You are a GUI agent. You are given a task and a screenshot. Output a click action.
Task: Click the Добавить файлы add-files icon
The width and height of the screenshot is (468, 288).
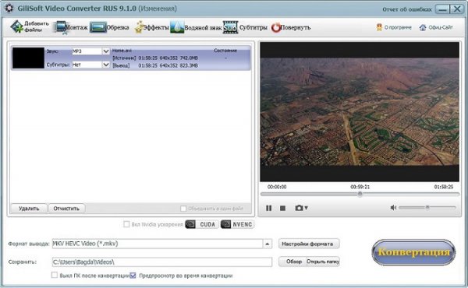point(17,26)
